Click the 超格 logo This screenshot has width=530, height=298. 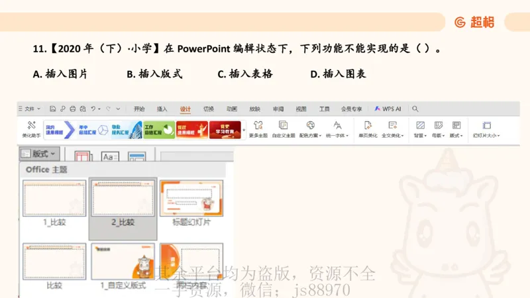click(x=474, y=23)
